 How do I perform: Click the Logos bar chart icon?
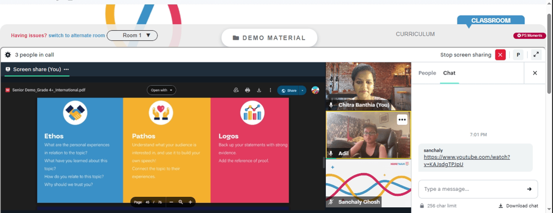pyautogui.click(x=252, y=112)
